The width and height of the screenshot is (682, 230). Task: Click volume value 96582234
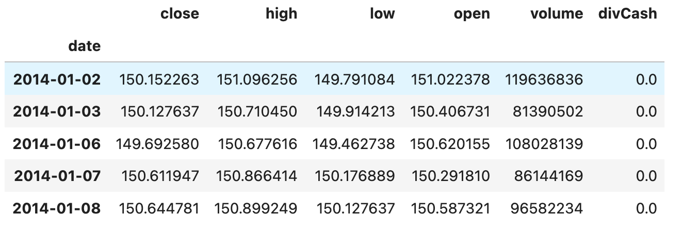547,208
